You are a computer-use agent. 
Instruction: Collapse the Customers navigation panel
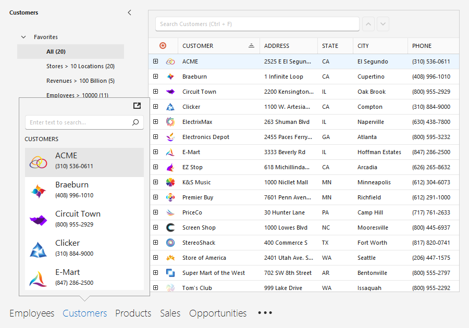[130, 12]
